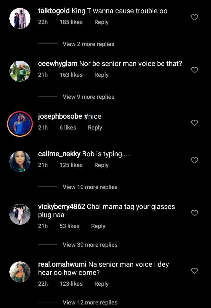This screenshot has width=211, height=308.
Task: Show 10 more replies under callme_nekky
Action: (x=90, y=187)
